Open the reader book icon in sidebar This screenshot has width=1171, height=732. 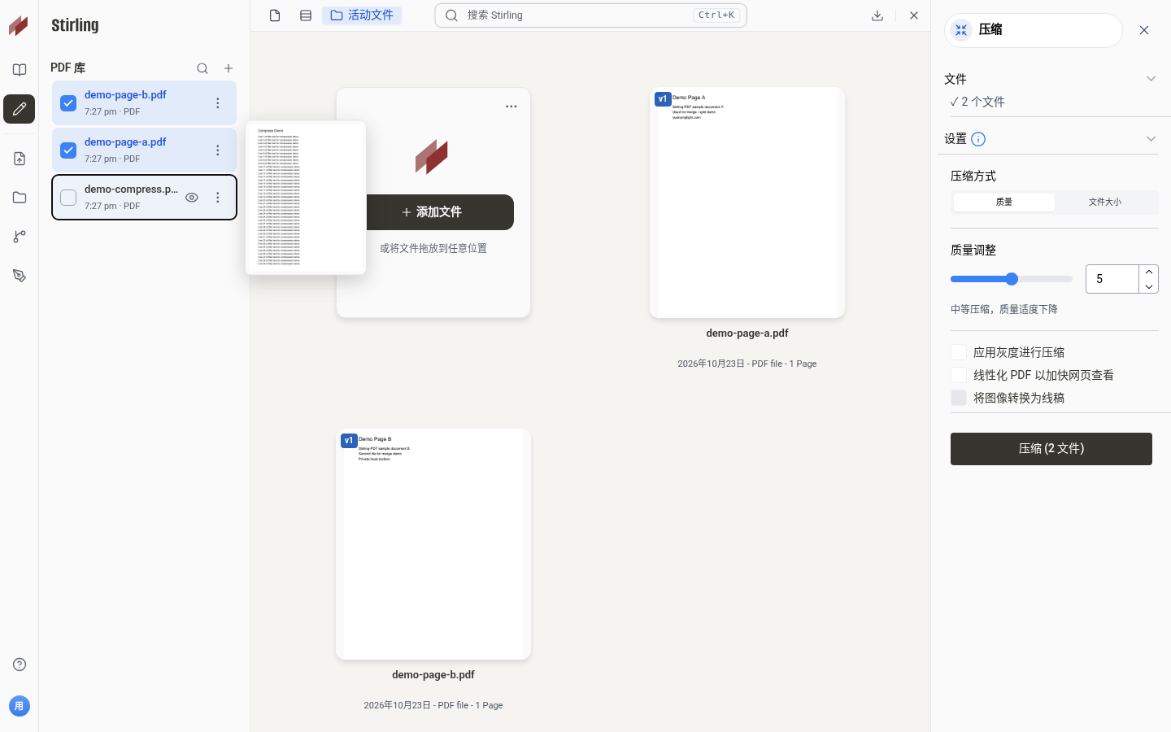[x=20, y=70]
